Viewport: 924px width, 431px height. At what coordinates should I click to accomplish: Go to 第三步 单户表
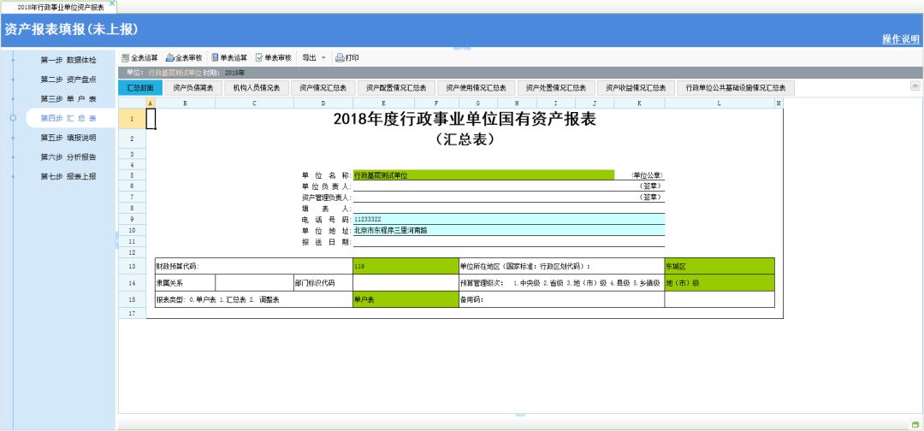click(68, 98)
